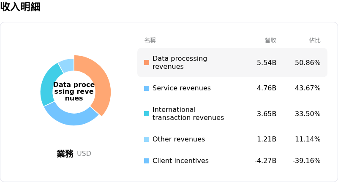Click the donut chart center label text

74,91
